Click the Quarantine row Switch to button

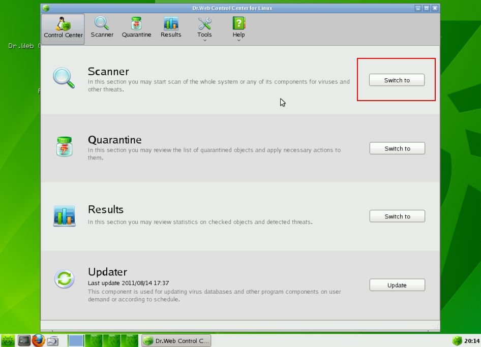tap(397, 148)
